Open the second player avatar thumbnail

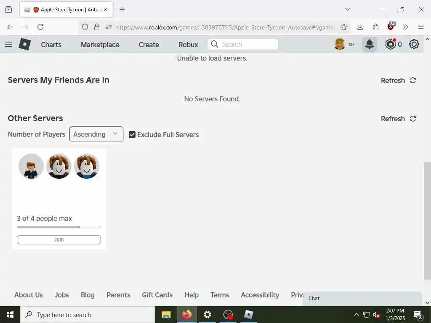coord(59,166)
